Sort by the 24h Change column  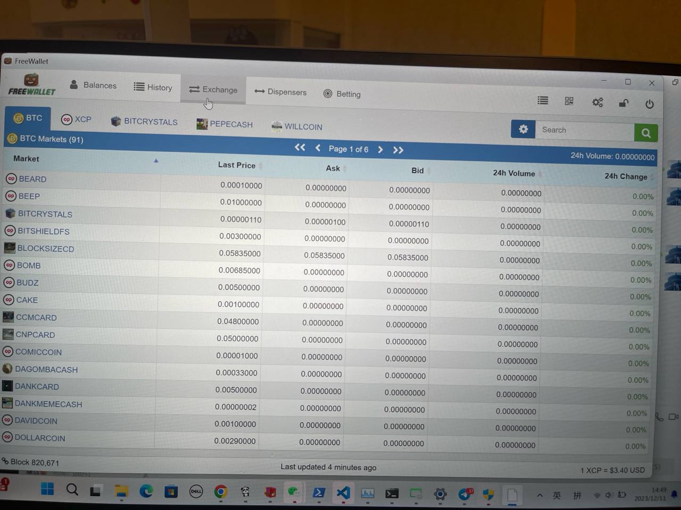pyautogui.click(x=626, y=176)
